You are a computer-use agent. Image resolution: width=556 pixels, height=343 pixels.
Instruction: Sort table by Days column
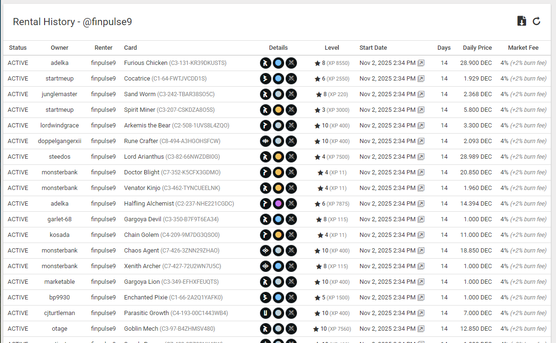[x=444, y=48]
